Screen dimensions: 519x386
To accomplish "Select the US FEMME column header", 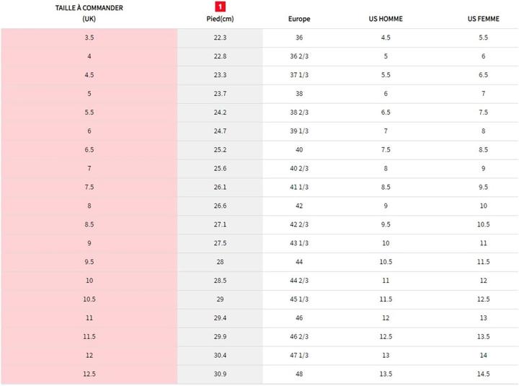I will [483, 19].
